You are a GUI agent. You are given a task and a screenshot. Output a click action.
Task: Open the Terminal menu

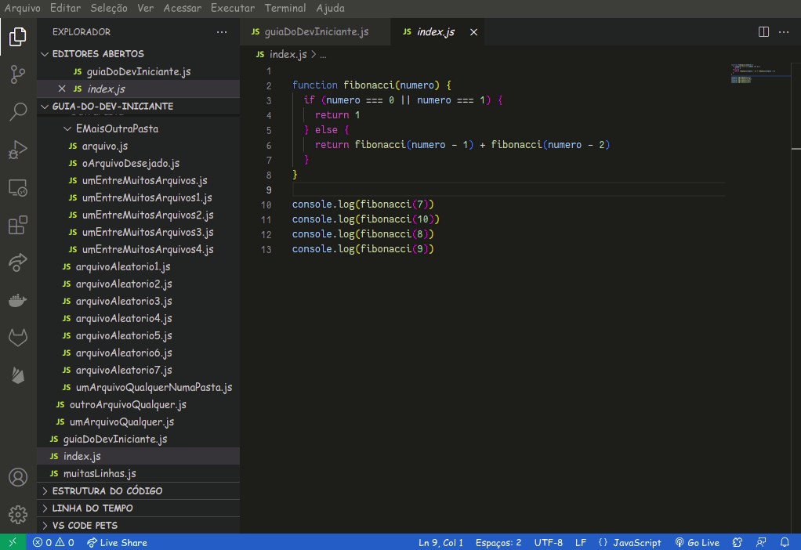tap(285, 8)
